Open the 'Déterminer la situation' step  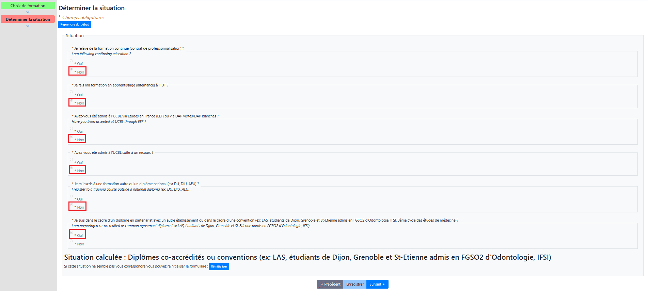point(28,19)
